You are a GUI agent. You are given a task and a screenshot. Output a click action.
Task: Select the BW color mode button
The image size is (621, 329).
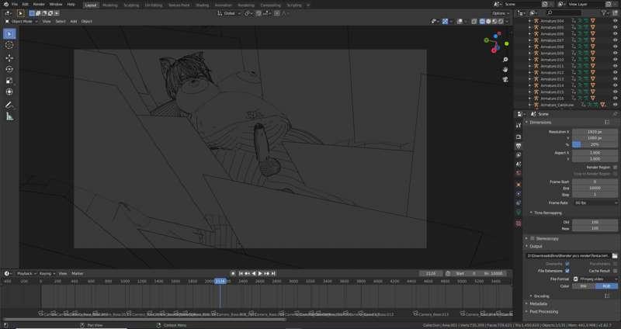[584, 286]
